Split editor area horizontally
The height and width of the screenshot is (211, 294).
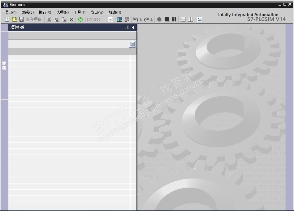(x=183, y=19)
